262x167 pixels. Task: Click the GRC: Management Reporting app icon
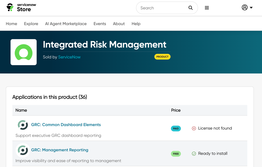tap(23, 150)
